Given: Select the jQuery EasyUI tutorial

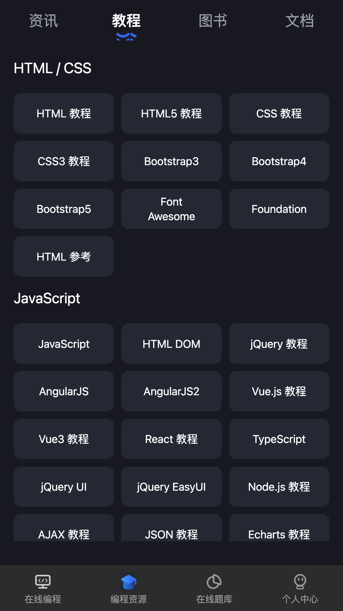Looking at the screenshot, I should coord(171,487).
